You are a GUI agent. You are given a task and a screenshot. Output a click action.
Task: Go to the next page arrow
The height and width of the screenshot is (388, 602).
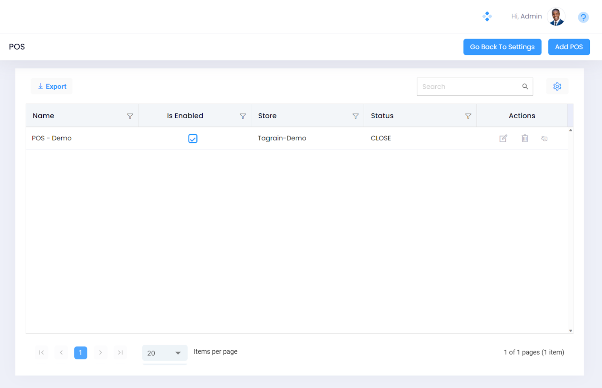tap(100, 353)
